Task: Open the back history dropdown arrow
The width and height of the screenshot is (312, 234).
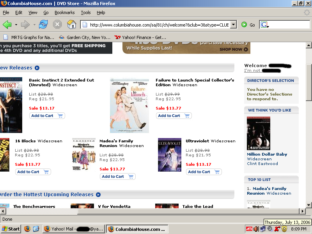Action: click(x=16, y=25)
